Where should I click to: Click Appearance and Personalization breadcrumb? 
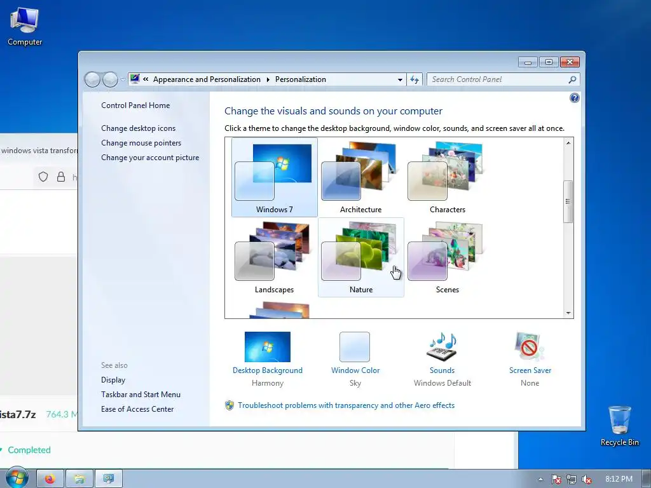[x=207, y=79]
